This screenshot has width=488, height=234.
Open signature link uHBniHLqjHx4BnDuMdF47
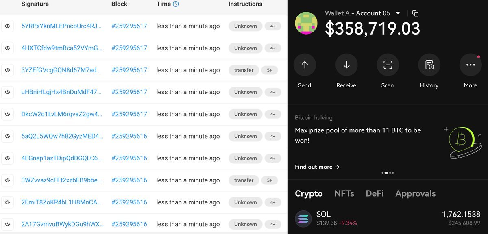61,92
